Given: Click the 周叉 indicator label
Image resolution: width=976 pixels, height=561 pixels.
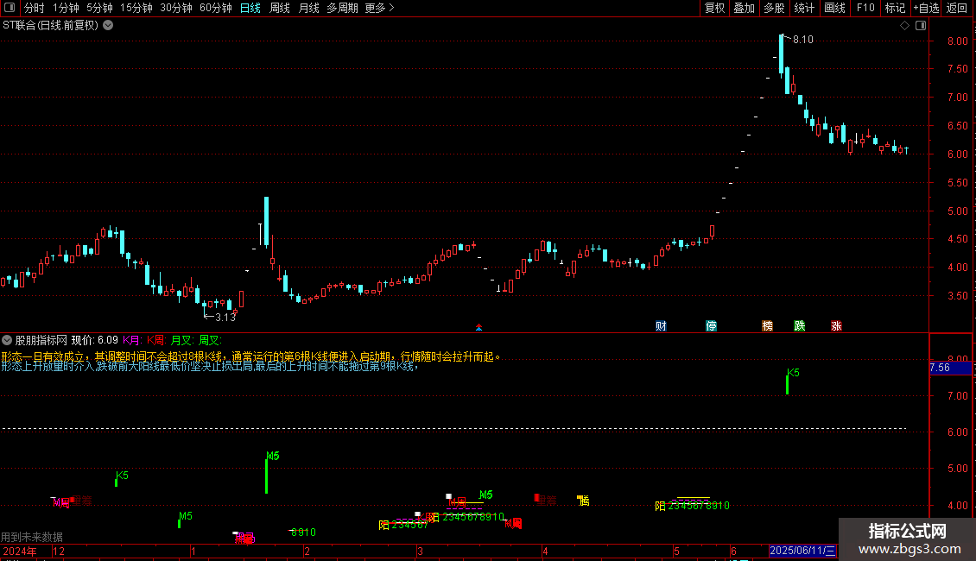Looking at the screenshot, I should point(210,340).
